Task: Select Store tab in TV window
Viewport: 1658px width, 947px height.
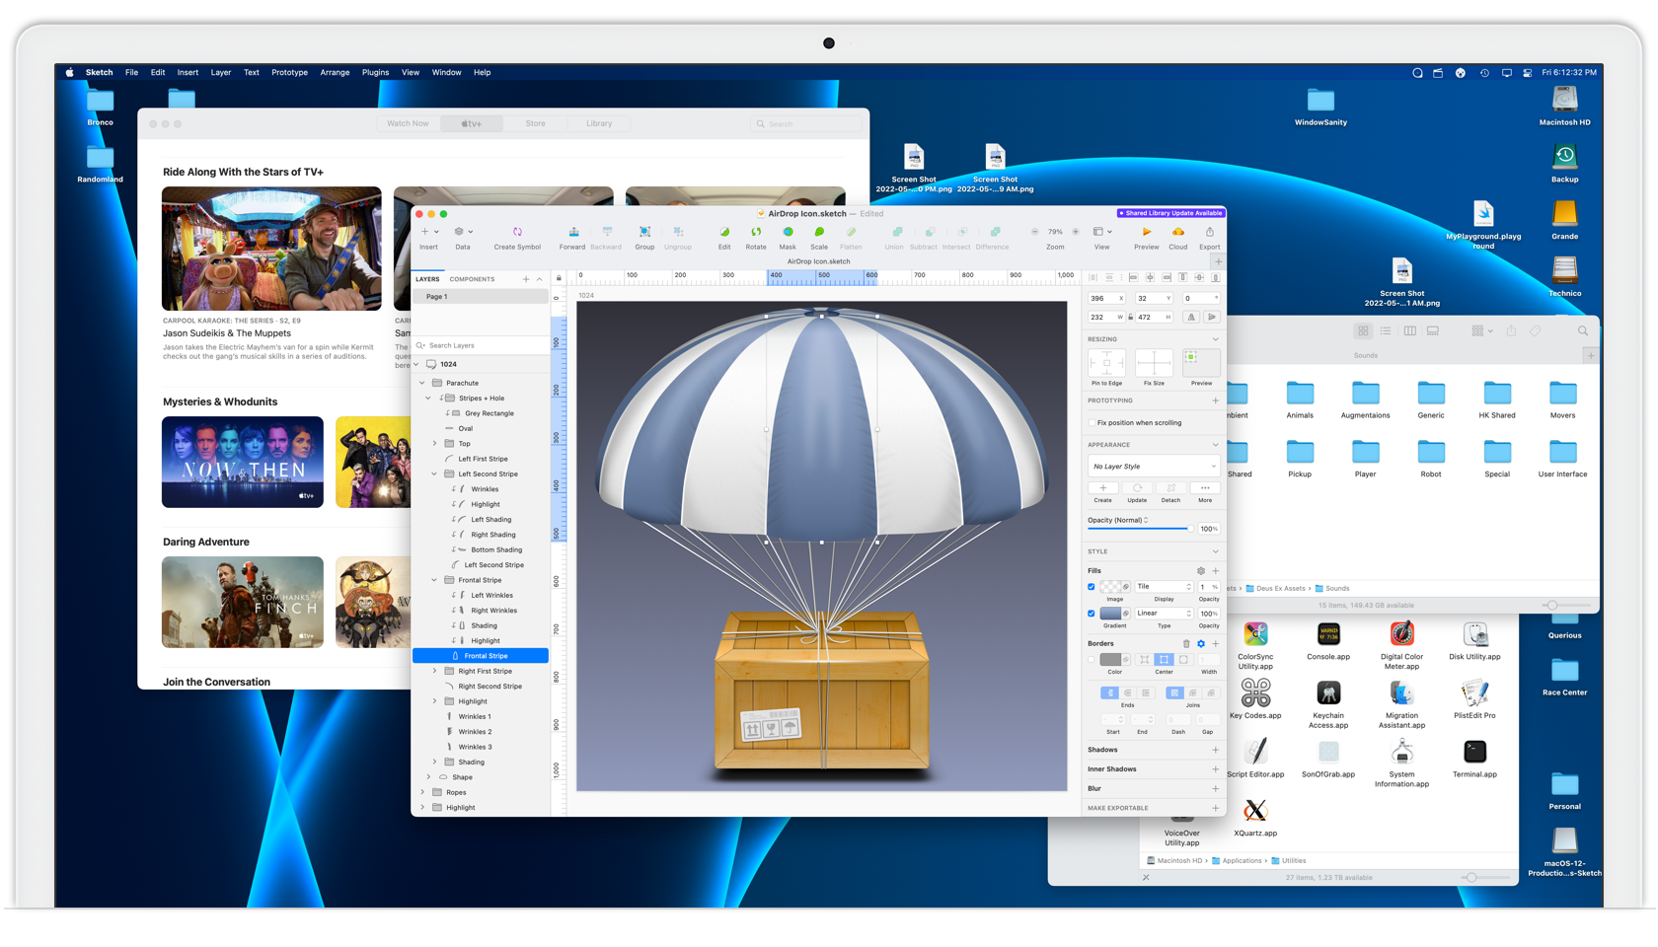Action: tap(535, 123)
